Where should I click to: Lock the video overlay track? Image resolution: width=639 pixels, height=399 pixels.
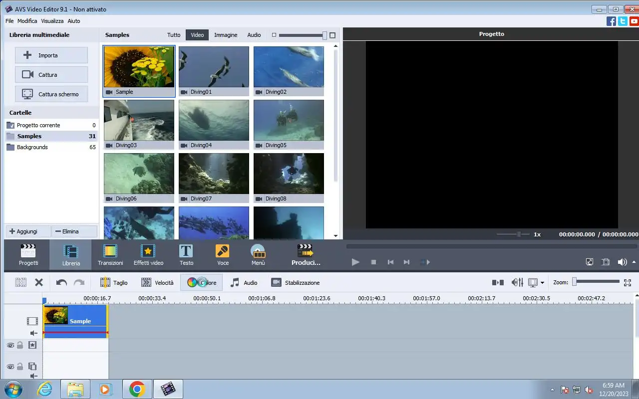click(x=20, y=366)
